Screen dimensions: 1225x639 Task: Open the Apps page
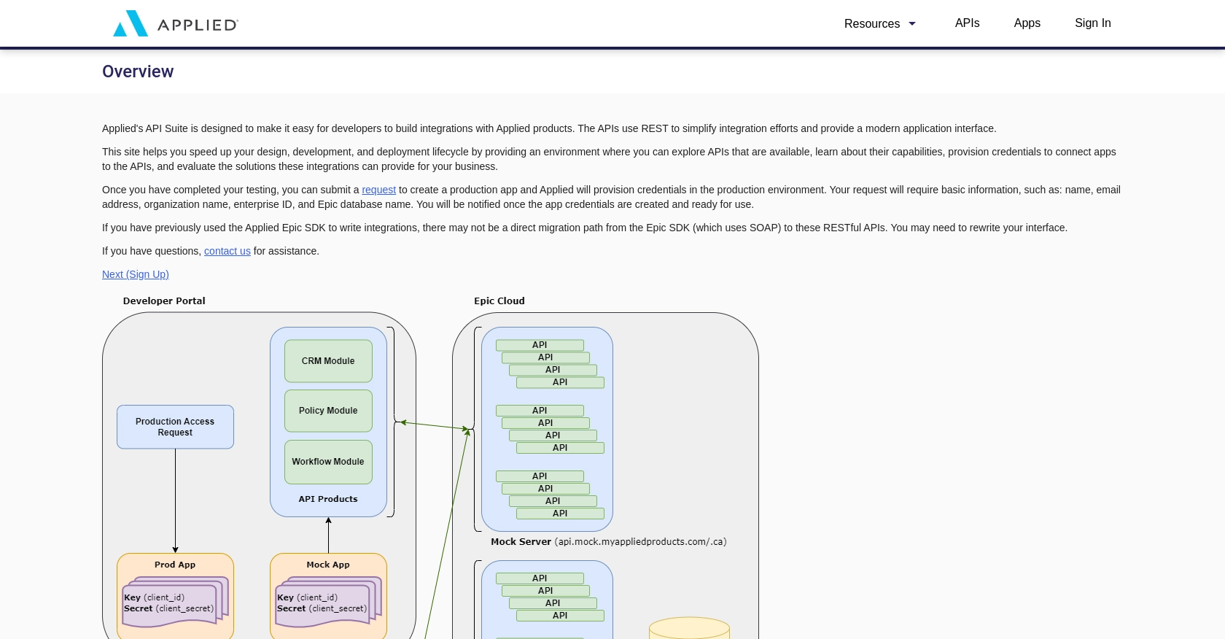(x=1027, y=23)
